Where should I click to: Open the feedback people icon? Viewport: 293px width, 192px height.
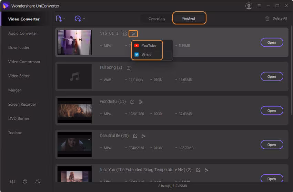click(38, 181)
